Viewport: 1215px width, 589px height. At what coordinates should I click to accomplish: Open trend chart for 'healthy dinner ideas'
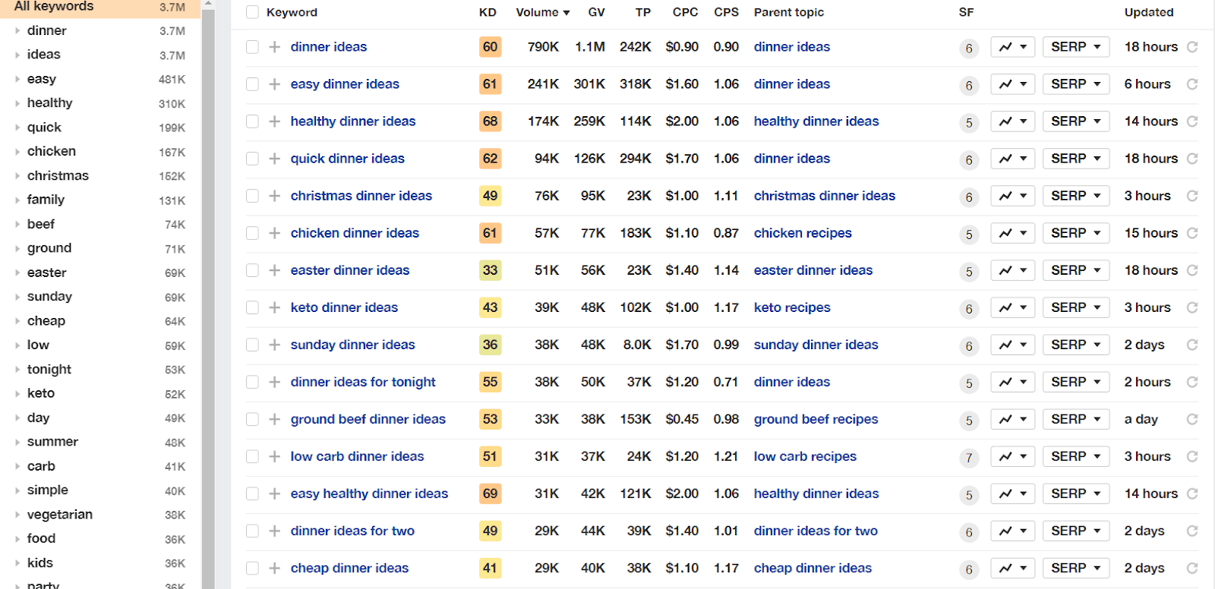tap(1012, 121)
